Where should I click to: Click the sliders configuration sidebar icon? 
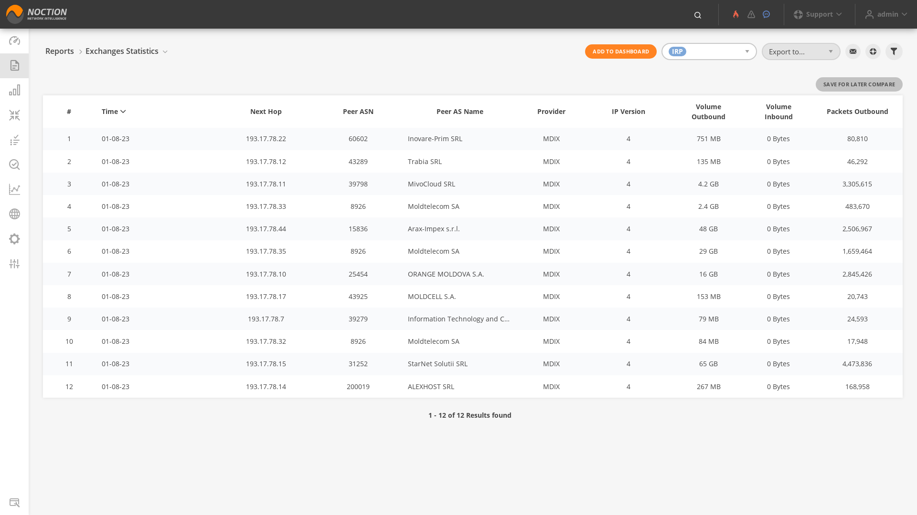(14, 264)
